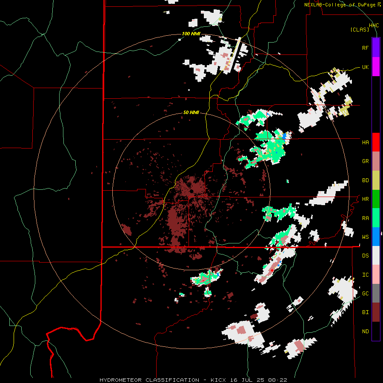This screenshot has width=383, height=383.
Task: Click the IC legend label
Action: [365, 274]
